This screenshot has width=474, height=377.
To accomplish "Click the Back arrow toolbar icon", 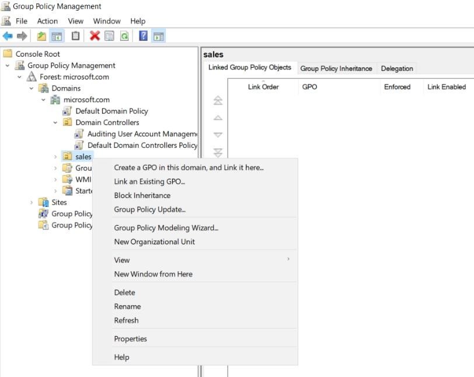I will pyautogui.click(x=8, y=36).
